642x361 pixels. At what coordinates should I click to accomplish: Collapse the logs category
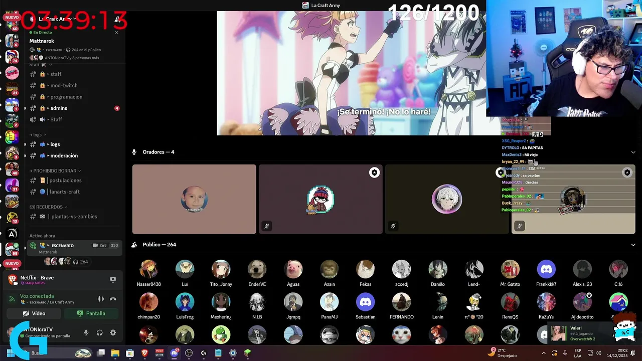tap(38, 135)
